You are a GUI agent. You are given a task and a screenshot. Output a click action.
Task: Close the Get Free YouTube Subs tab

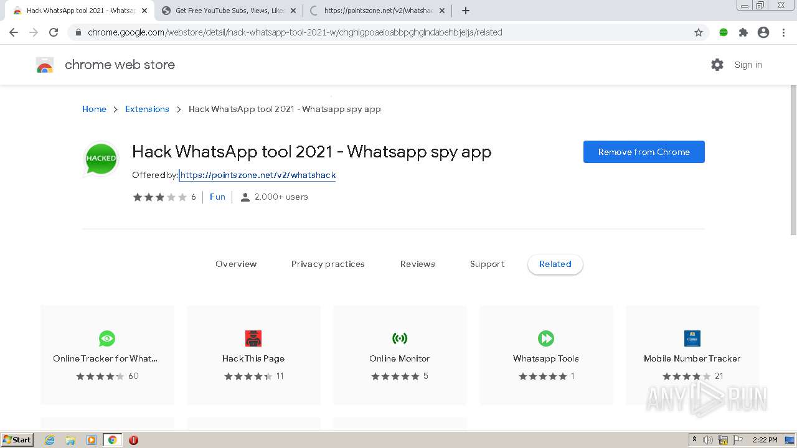coord(293,11)
